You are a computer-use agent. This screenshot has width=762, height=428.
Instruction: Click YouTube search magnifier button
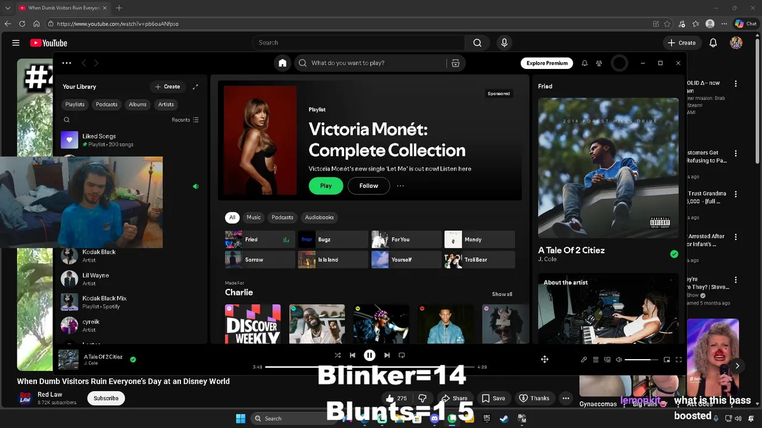coord(477,43)
